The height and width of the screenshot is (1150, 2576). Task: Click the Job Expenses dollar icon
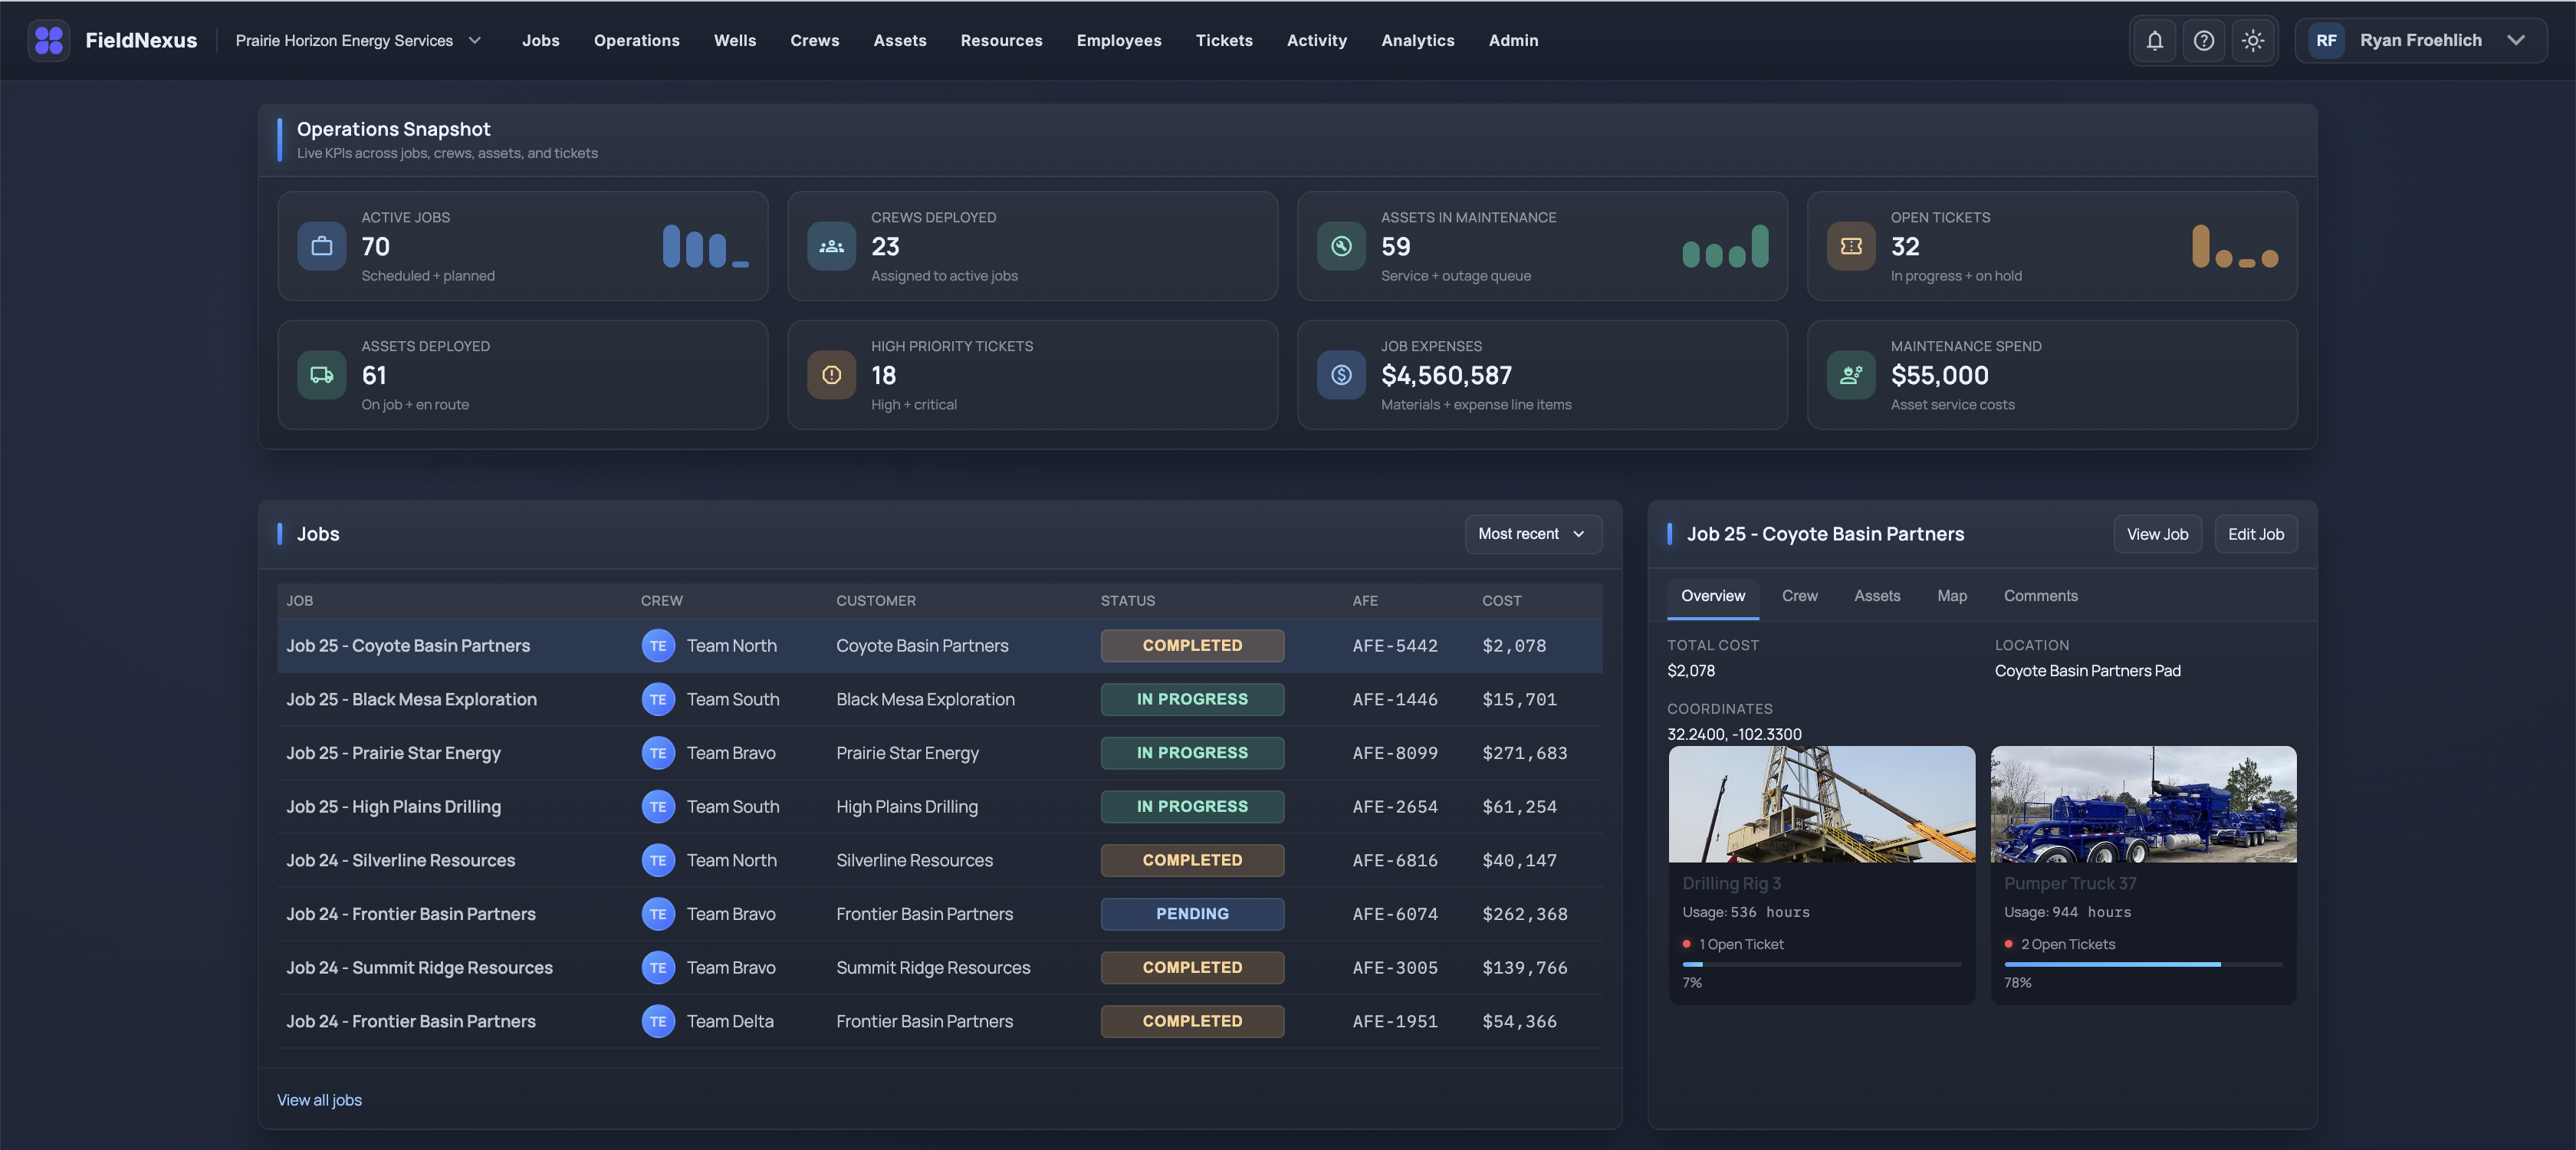click(1341, 375)
